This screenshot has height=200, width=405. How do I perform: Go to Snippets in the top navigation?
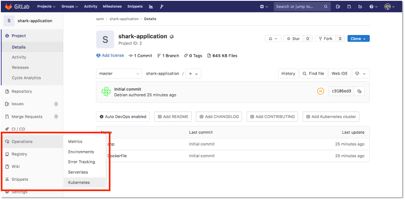point(135,6)
